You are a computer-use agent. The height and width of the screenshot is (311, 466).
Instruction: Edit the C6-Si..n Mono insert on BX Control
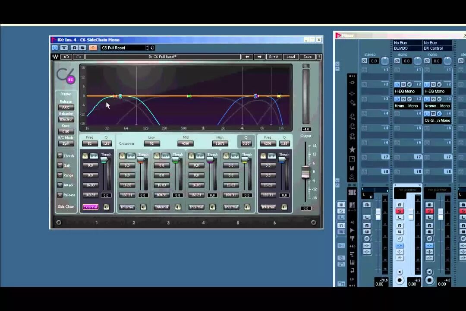point(439,114)
